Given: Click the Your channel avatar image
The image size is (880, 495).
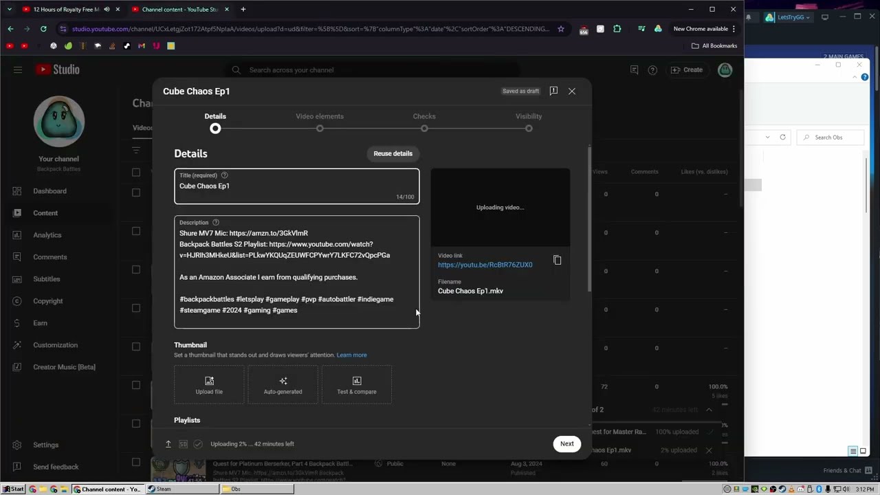Looking at the screenshot, I should (59, 121).
